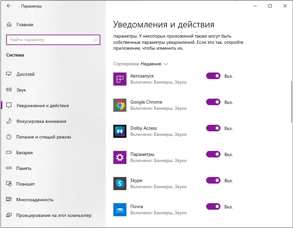Click the Home house icon

pyautogui.click(x=9, y=24)
